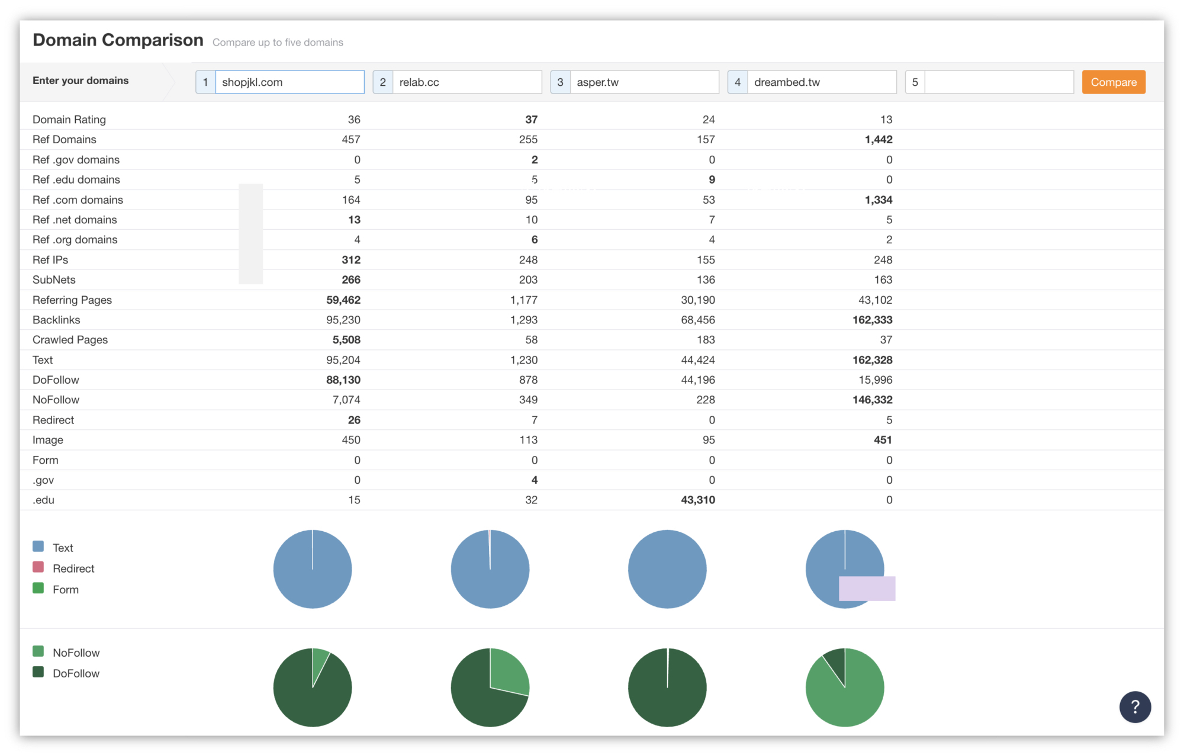Click the dreambed.tw domain input box
The image size is (1184, 755).
(821, 82)
